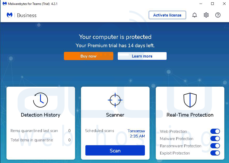This screenshot has width=229, height=163.
Task: Click the Detection History clock icon
Action: [40, 100]
